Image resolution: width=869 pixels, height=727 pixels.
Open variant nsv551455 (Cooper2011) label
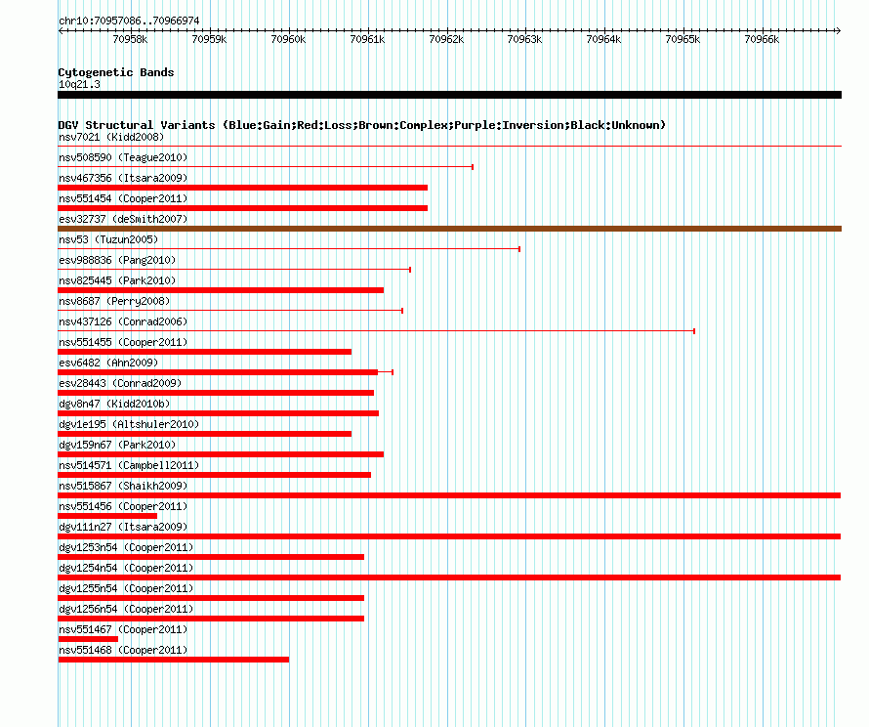[x=123, y=342]
